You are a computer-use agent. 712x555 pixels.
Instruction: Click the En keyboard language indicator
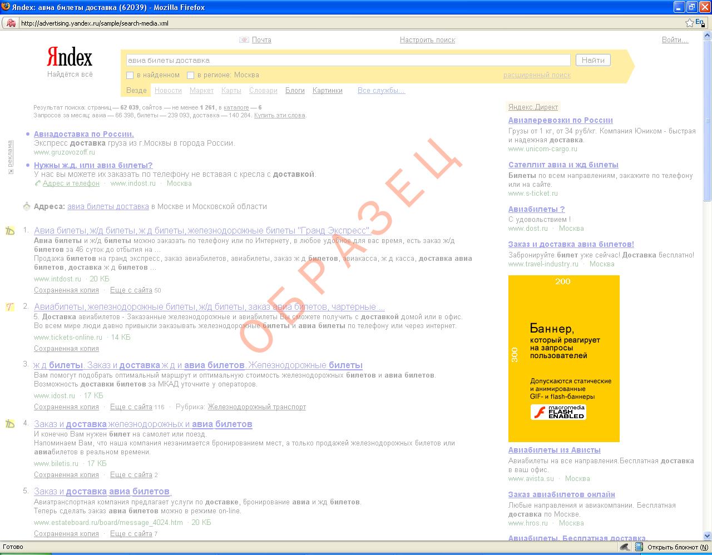click(x=700, y=22)
